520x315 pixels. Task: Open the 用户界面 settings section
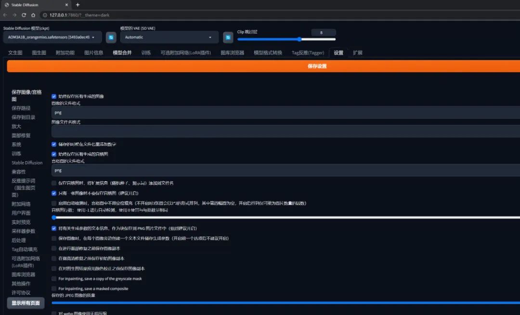21,213
